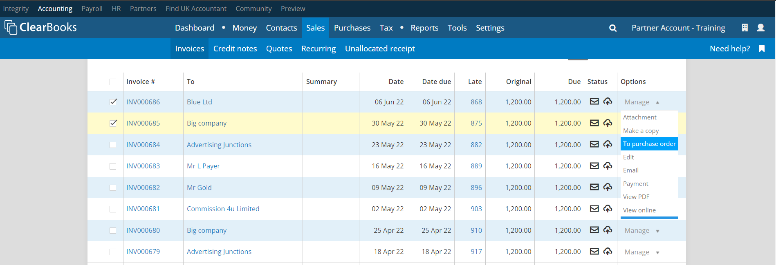776x265 pixels.
Task: Click email envelope icon for INV000682
Action: 594,187
